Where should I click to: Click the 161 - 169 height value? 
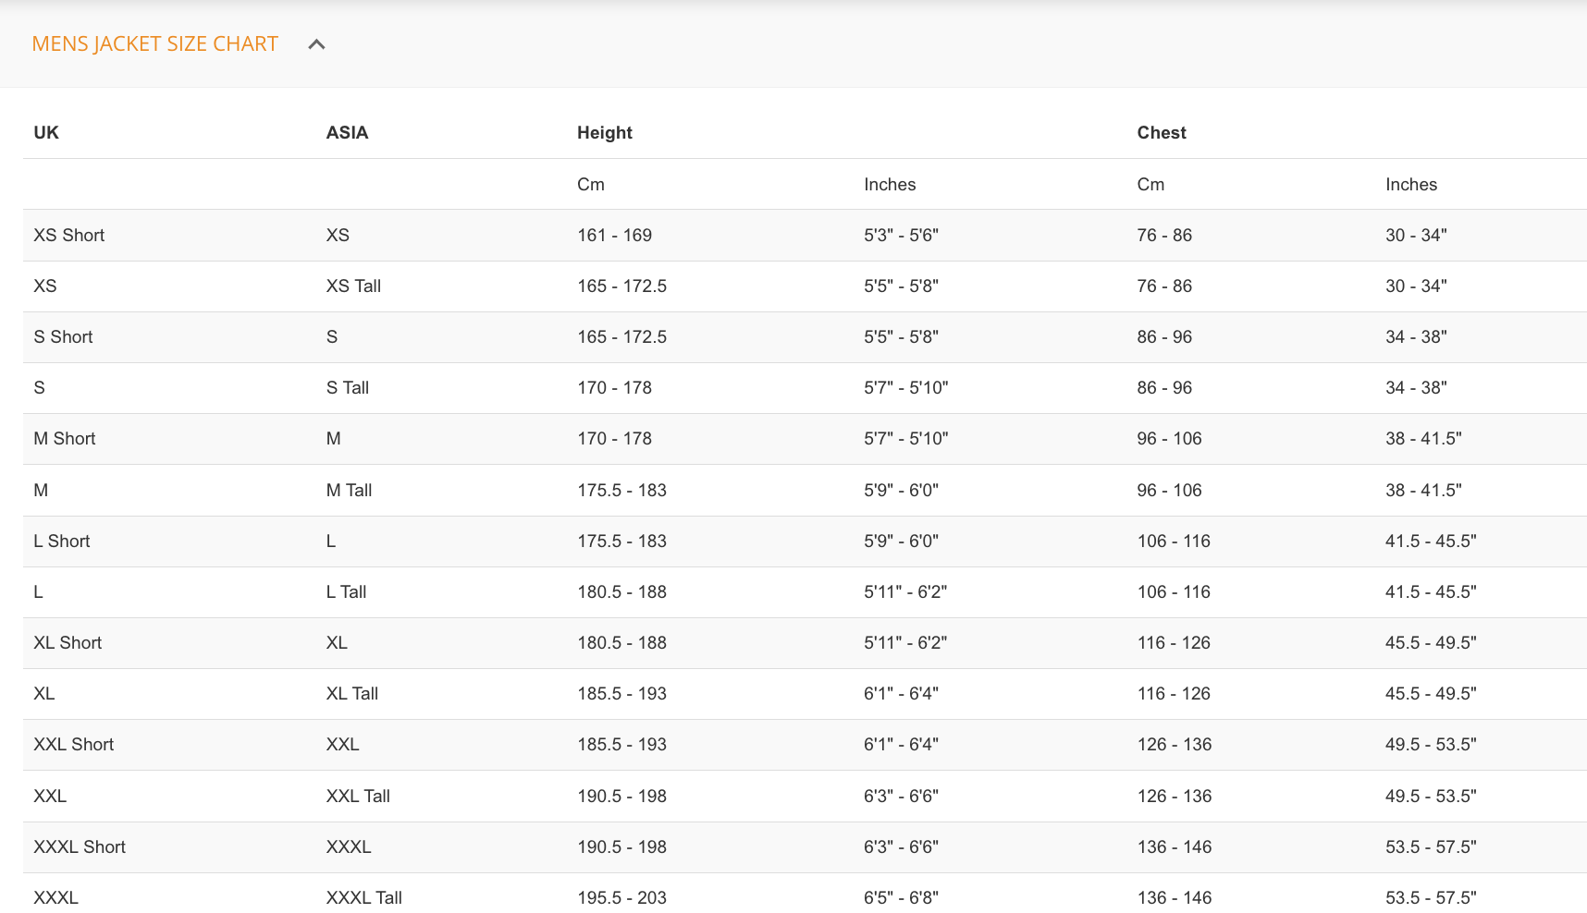click(614, 236)
